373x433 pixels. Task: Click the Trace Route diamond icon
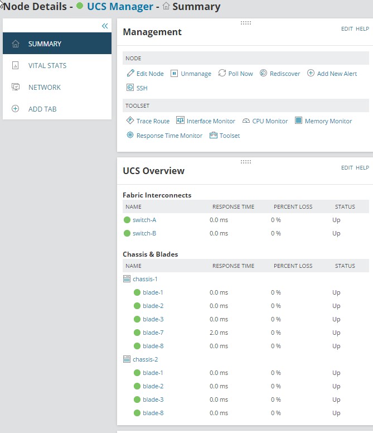(x=130, y=121)
